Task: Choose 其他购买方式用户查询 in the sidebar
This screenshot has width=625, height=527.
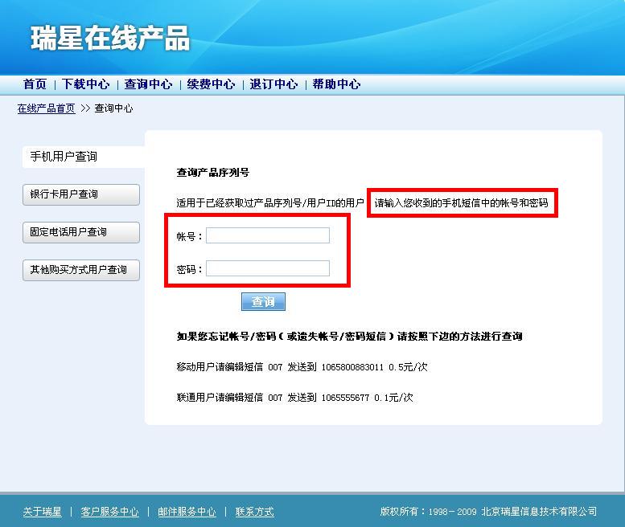Action: 81,270
